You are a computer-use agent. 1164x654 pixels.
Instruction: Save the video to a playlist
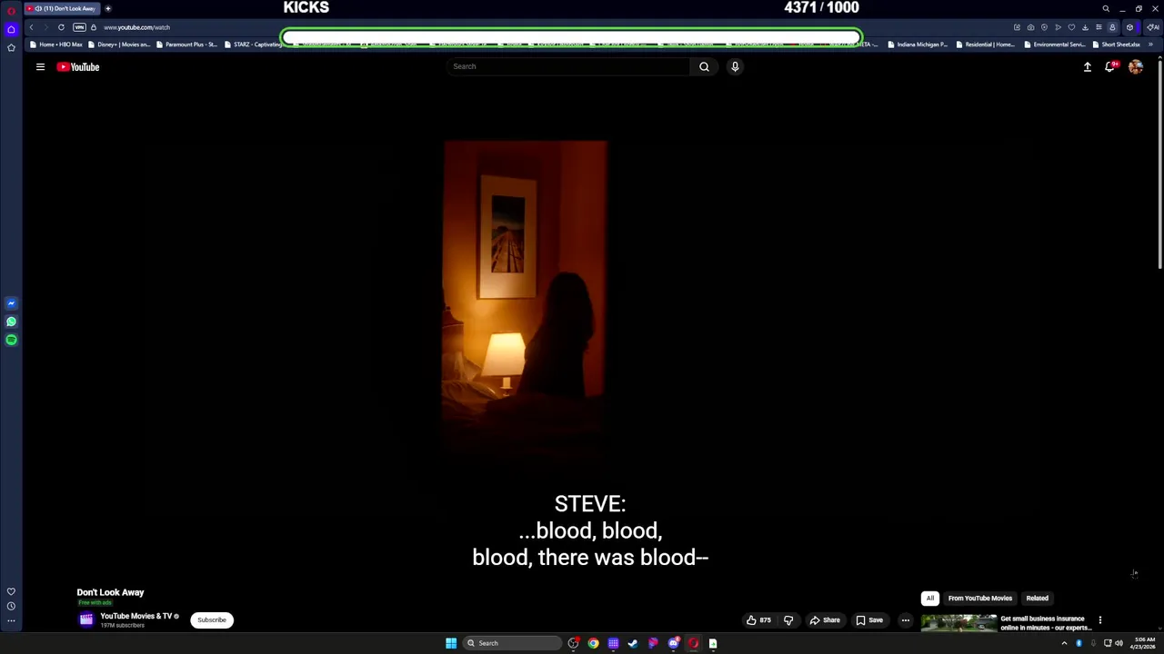(x=868, y=620)
